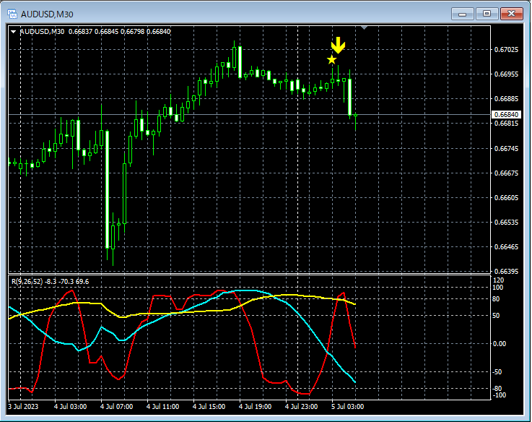Click the 0.66605 price scale label
Viewport: 532px width, 422px height.
click(506, 198)
